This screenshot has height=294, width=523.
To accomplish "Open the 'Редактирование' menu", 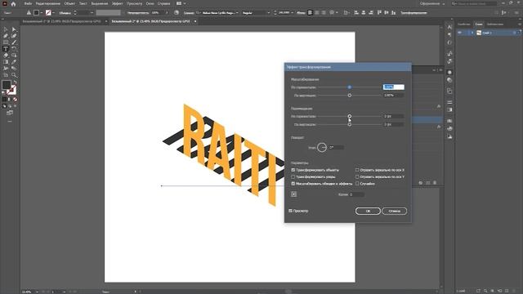I will click(x=48, y=3).
